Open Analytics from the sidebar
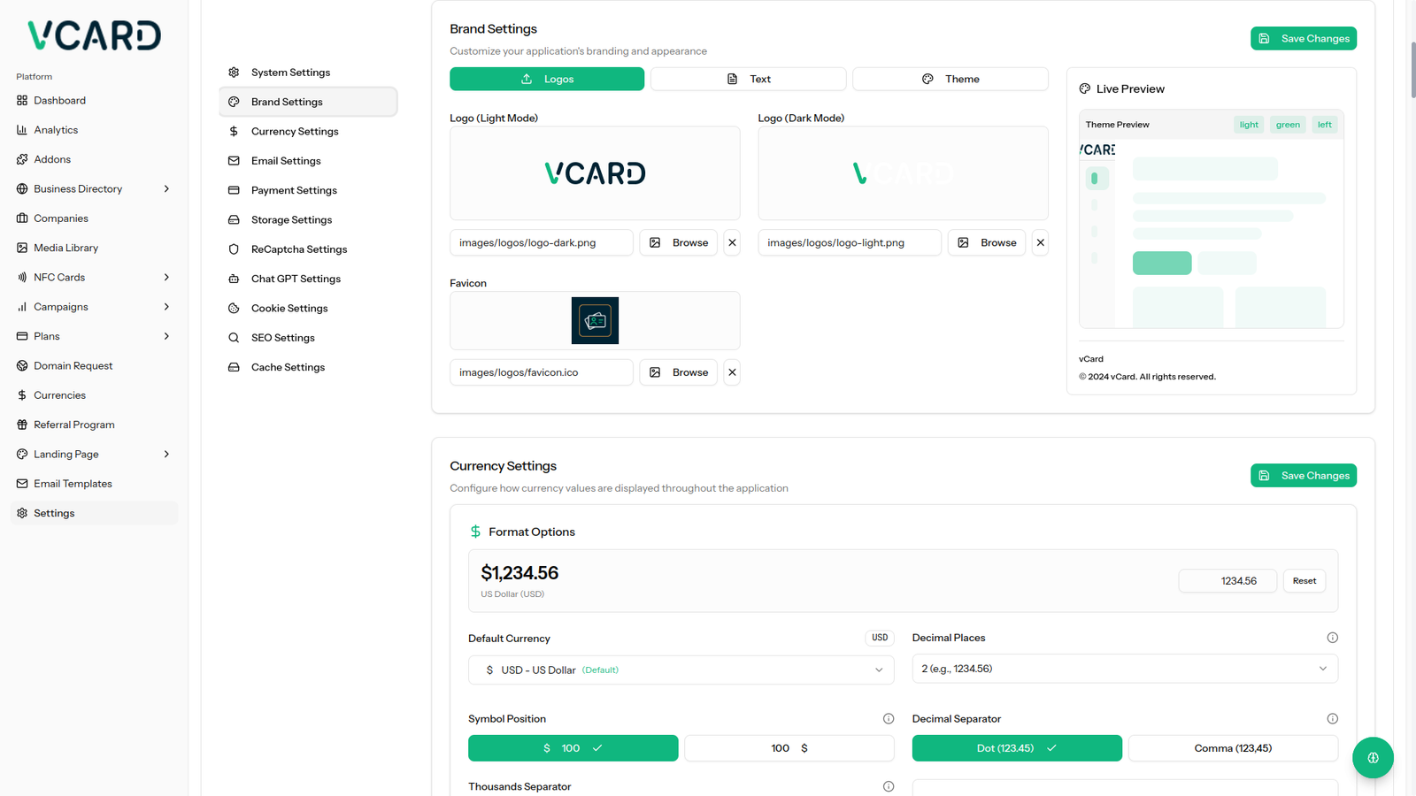 click(x=56, y=130)
